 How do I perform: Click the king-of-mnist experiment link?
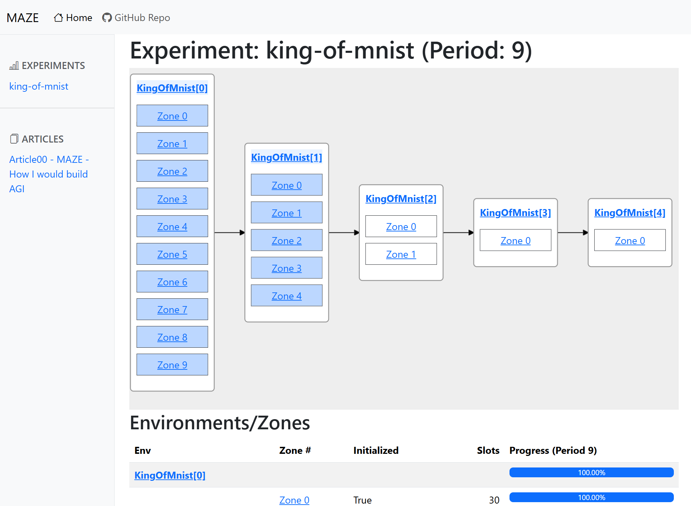(38, 86)
